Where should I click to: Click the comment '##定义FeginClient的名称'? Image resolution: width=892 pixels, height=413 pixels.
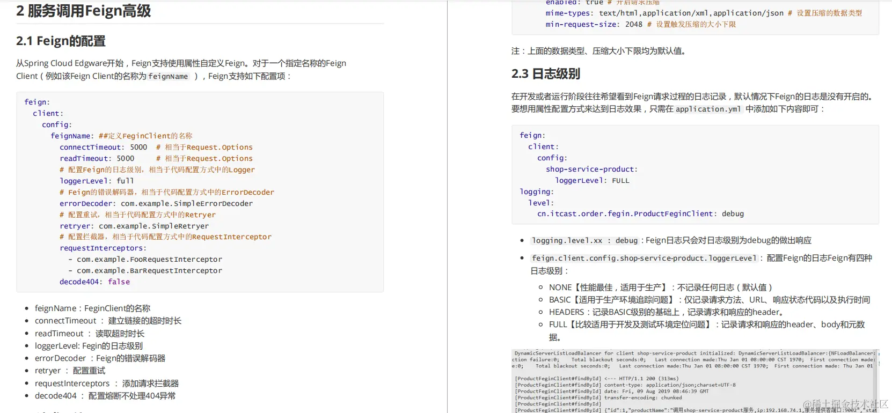tap(145, 136)
